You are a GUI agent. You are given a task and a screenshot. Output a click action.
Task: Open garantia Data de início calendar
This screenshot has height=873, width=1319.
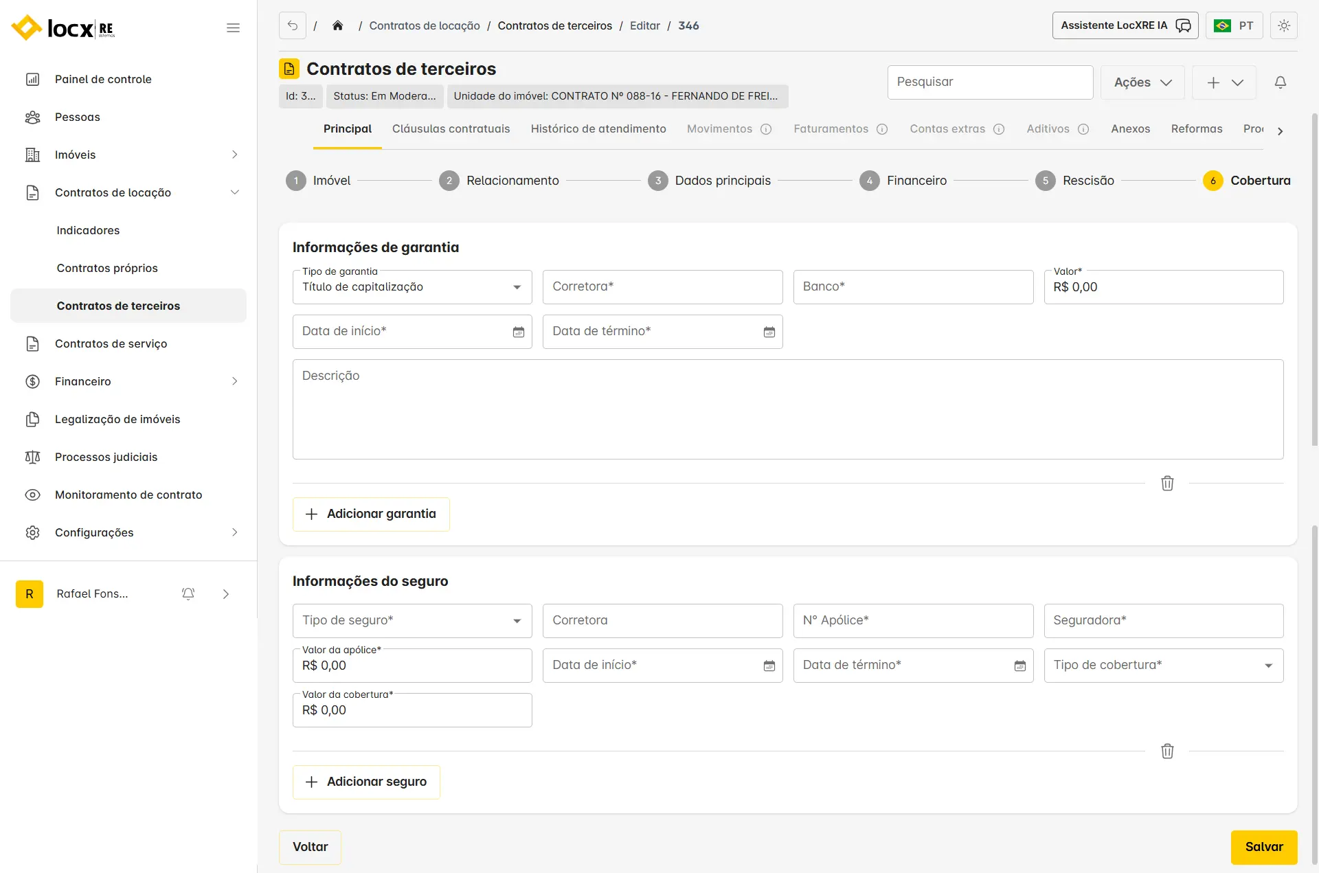[x=519, y=332]
